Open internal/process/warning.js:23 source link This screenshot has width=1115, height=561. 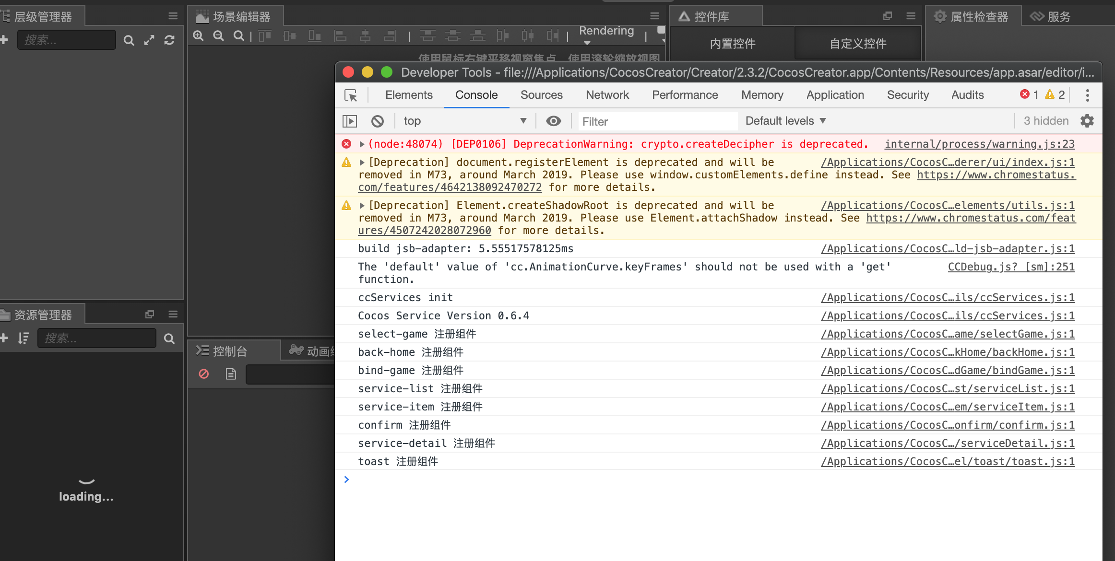[x=979, y=144]
